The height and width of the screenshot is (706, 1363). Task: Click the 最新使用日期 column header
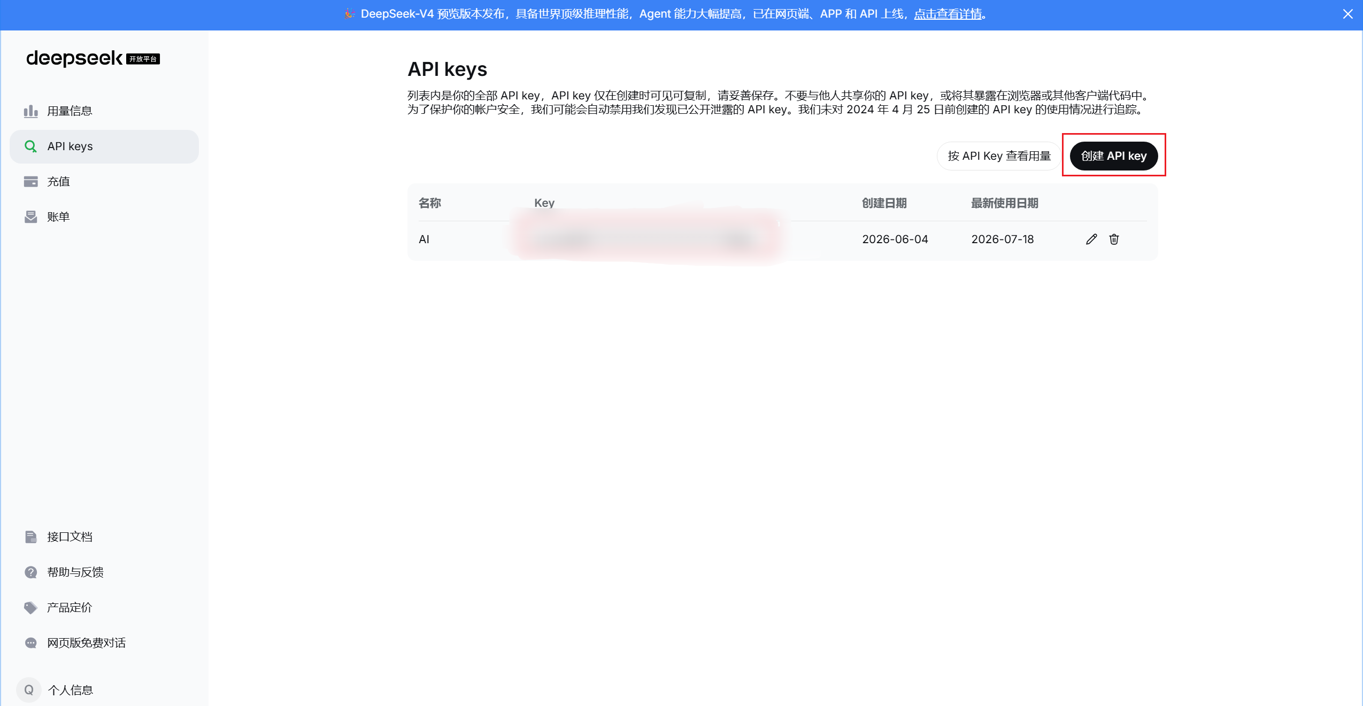click(x=1005, y=203)
